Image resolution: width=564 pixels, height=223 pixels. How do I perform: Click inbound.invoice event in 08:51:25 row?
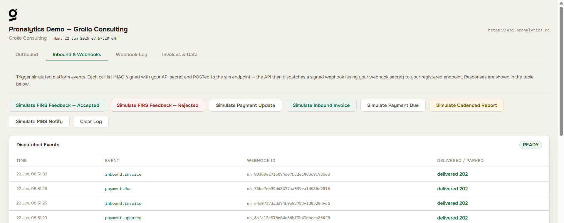coord(123,204)
